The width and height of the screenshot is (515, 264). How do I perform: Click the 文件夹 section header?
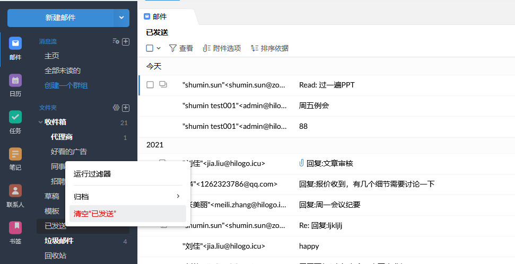point(48,108)
